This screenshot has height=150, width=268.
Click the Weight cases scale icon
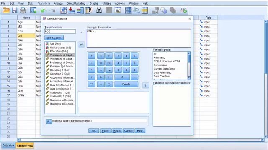137,10
